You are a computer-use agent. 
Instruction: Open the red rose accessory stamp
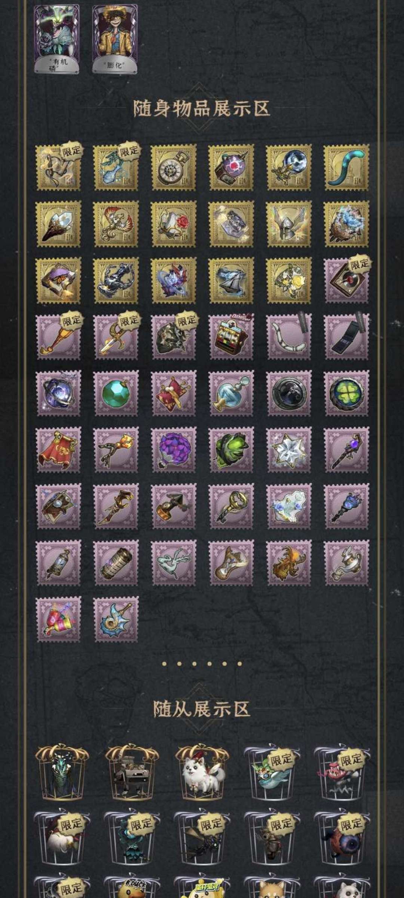point(174,224)
